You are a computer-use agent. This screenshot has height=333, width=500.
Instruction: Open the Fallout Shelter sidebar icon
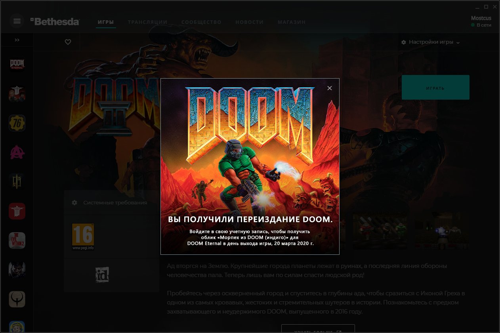(x=17, y=327)
